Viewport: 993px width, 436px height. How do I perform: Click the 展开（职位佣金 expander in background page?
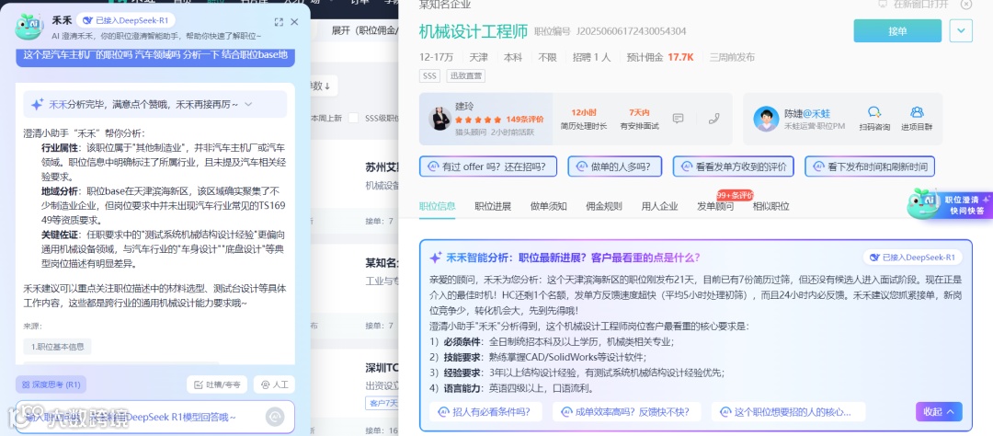pos(365,29)
